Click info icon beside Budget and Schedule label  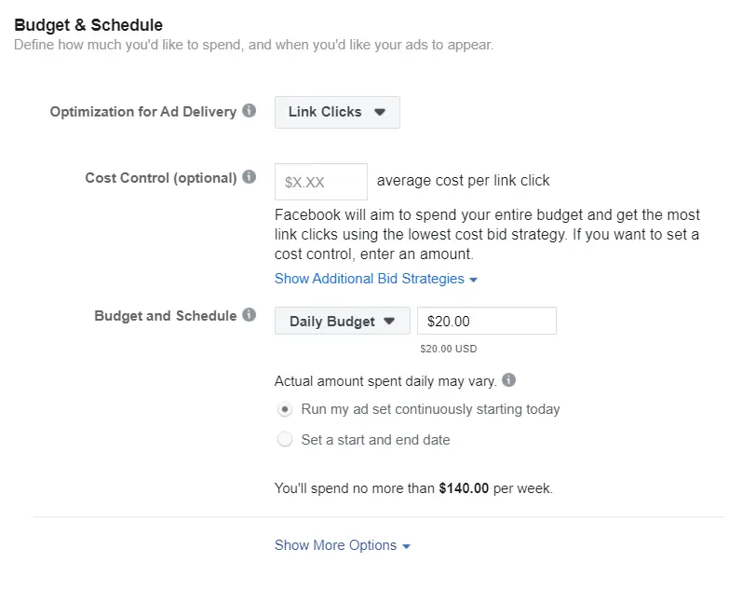click(x=249, y=315)
